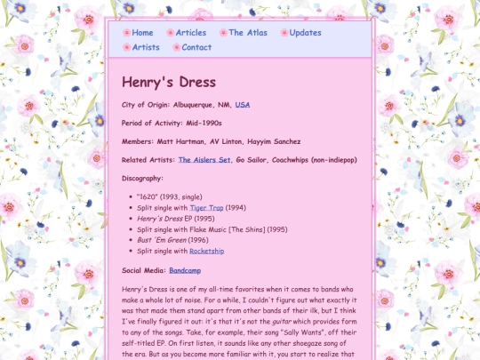Open the Contact page
This screenshot has width=480, height=360.
tap(196, 47)
